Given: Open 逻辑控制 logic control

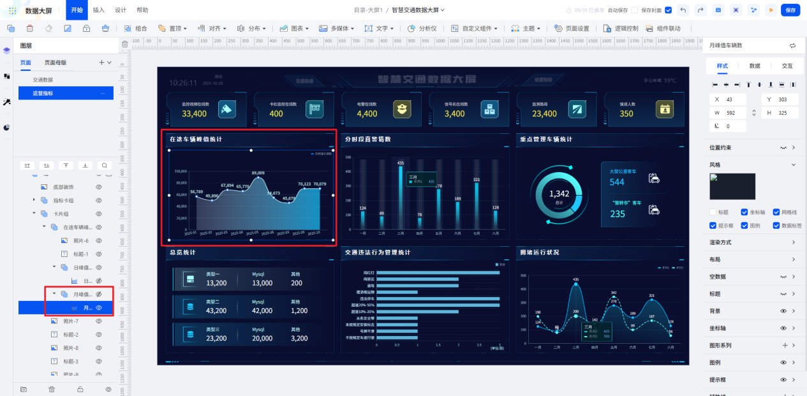Looking at the screenshot, I should 620,28.
